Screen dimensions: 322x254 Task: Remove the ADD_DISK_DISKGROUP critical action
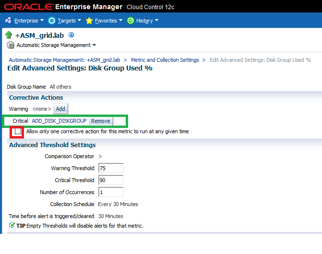[101, 121]
